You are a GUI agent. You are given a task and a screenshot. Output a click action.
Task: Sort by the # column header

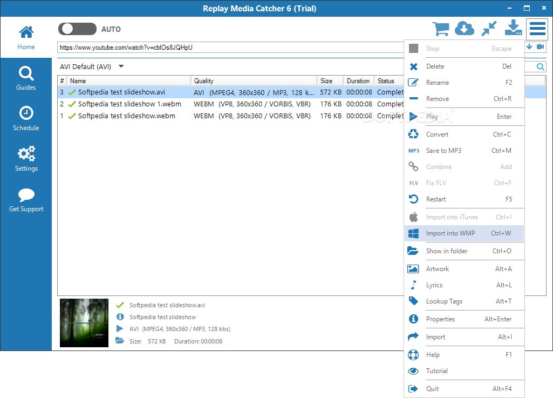click(62, 81)
